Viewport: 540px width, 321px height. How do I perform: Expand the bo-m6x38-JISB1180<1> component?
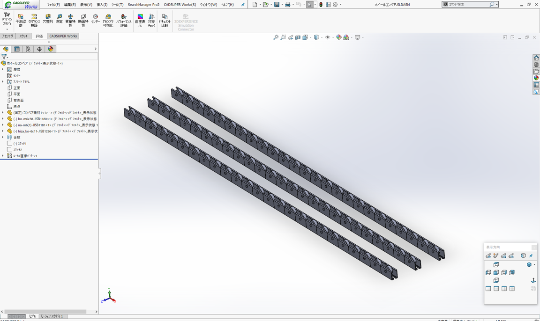coord(3,119)
